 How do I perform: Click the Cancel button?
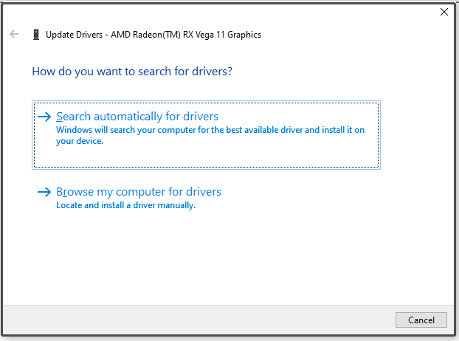pos(421,320)
